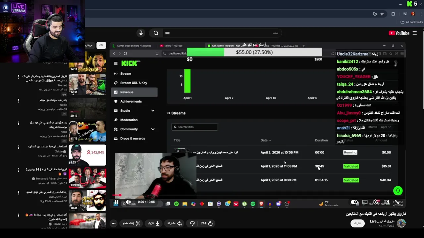Enter fullscreen from the player controls
The width and height of the screenshot is (424, 238).
(397, 202)
